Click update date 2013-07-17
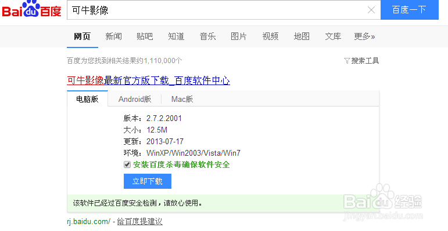This screenshot has height=231, width=448. pyautogui.click(x=165, y=142)
